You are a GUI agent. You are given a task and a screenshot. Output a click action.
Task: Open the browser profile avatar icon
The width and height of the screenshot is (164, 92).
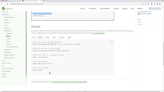point(160,4)
